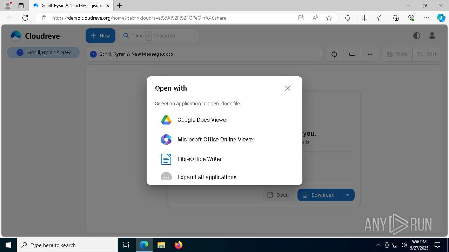The image size is (449, 252).
Task: Open the favorites list
Action: (x=380, y=18)
